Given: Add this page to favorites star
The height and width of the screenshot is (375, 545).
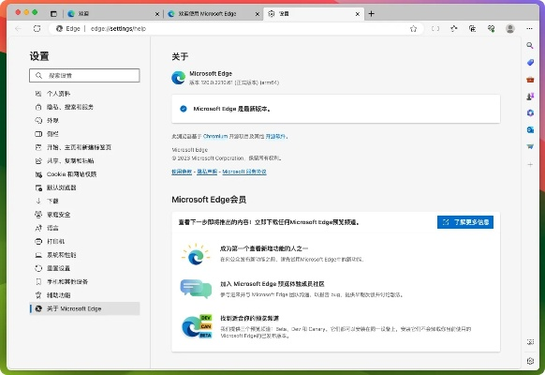Looking at the screenshot, I should point(413,28).
